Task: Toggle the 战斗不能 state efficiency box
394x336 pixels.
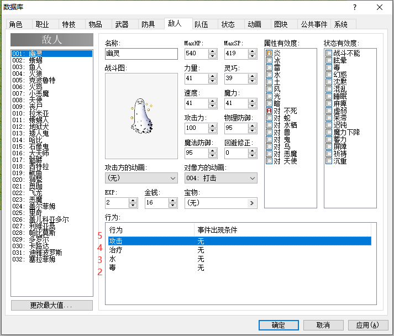Action: pyautogui.click(x=329, y=53)
